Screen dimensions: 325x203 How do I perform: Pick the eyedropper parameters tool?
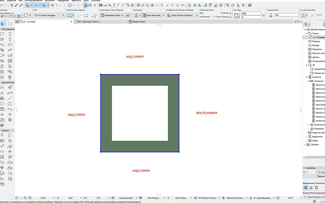[x=16, y=5]
